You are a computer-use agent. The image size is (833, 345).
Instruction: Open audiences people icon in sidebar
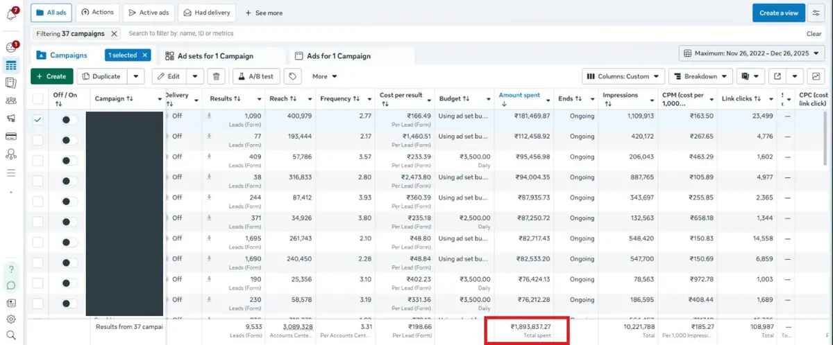click(11, 101)
